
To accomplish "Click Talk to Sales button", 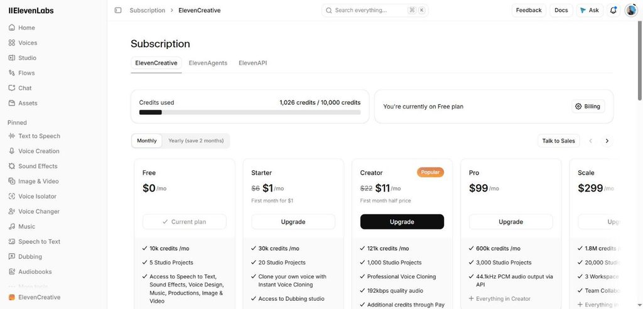I will pos(558,141).
